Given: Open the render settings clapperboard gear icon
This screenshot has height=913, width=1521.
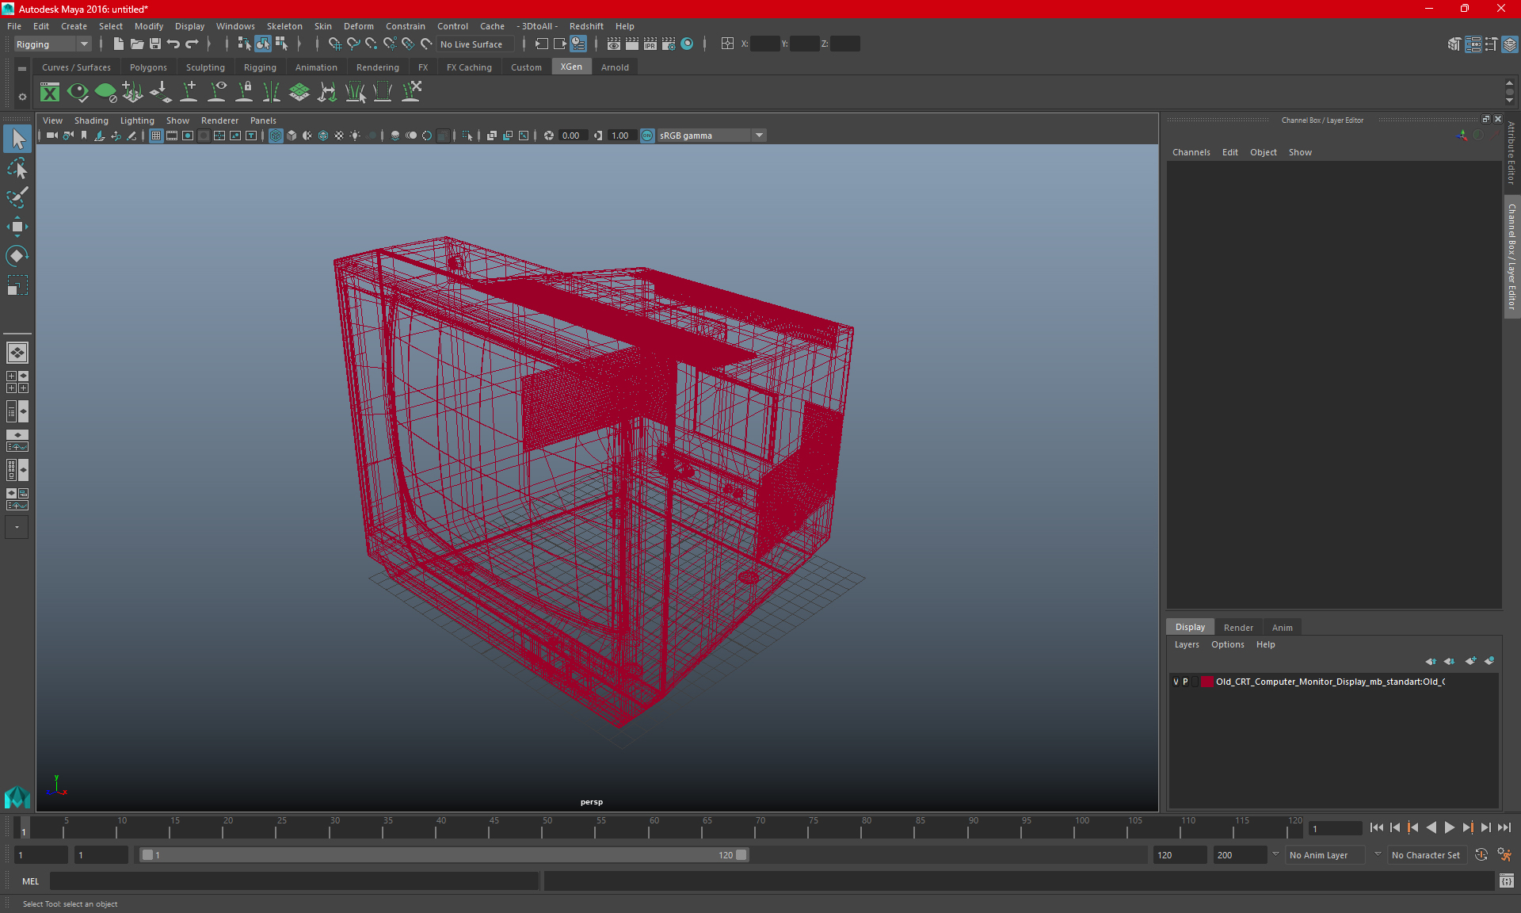Looking at the screenshot, I should click(x=669, y=44).
